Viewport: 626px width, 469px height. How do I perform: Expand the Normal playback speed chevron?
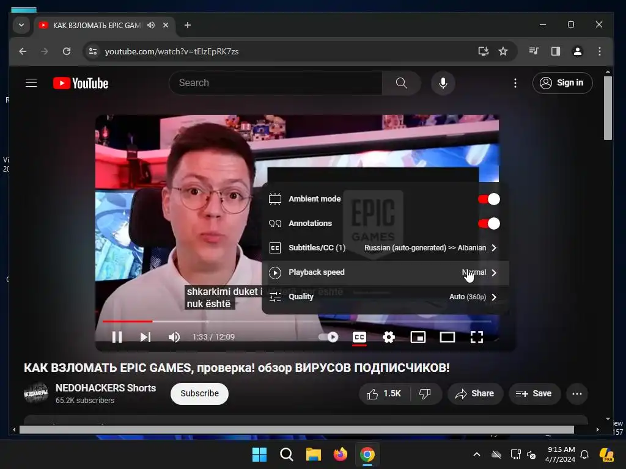[494, 272]
